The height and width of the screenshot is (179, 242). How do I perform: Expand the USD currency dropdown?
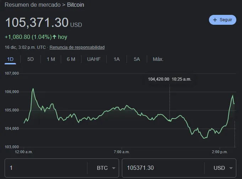click(x=223, y=168)
